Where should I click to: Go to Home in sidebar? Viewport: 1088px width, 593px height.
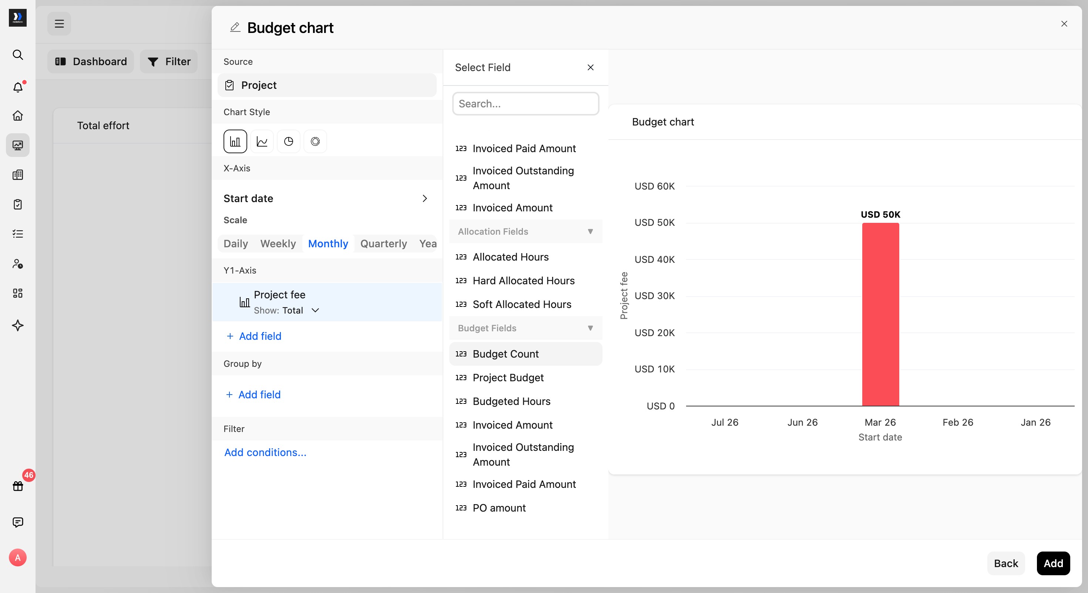click(x=18, y=115)
